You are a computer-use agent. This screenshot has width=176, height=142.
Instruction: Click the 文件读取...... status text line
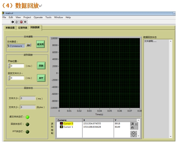point(150,41)
